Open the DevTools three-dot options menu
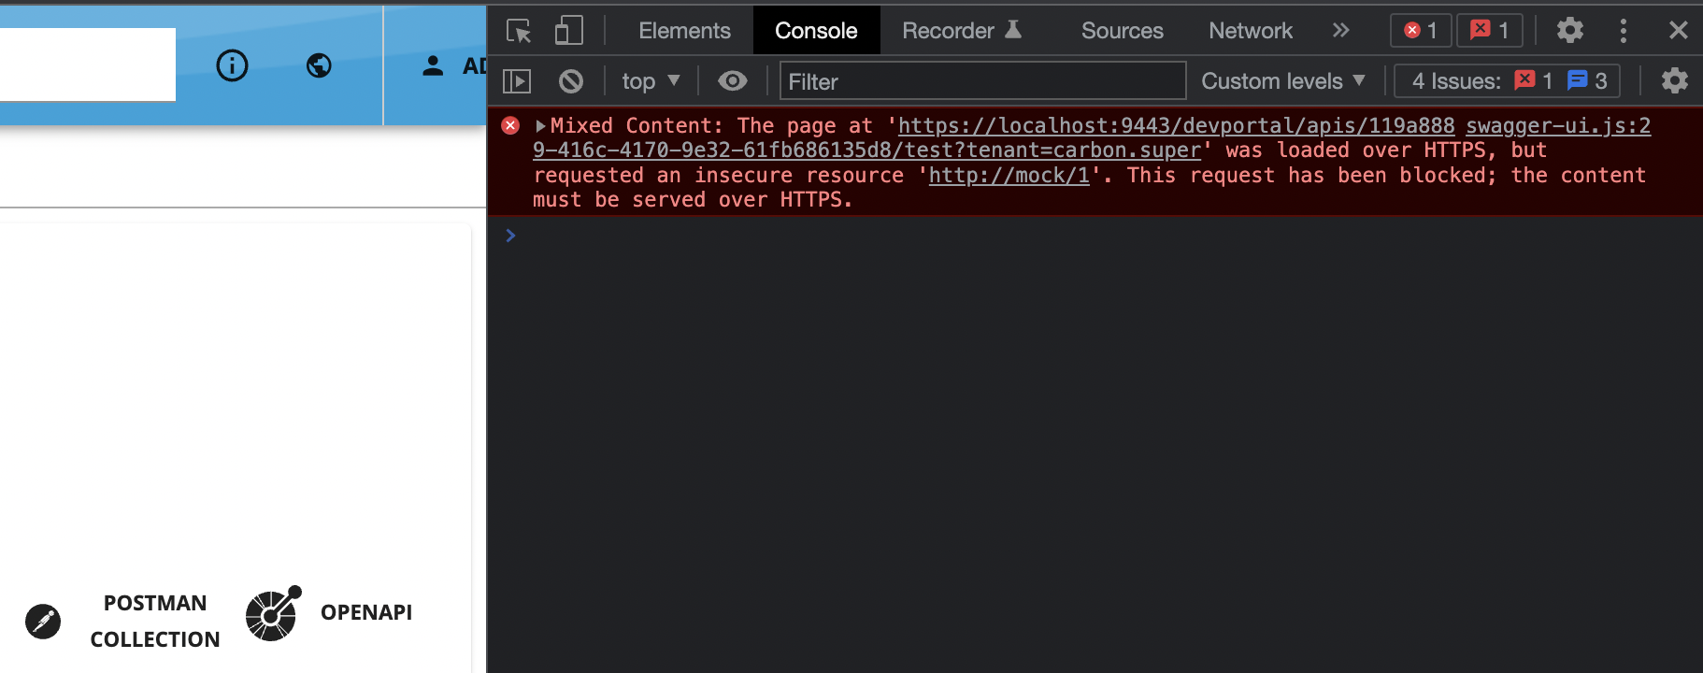 (1624, 30)
